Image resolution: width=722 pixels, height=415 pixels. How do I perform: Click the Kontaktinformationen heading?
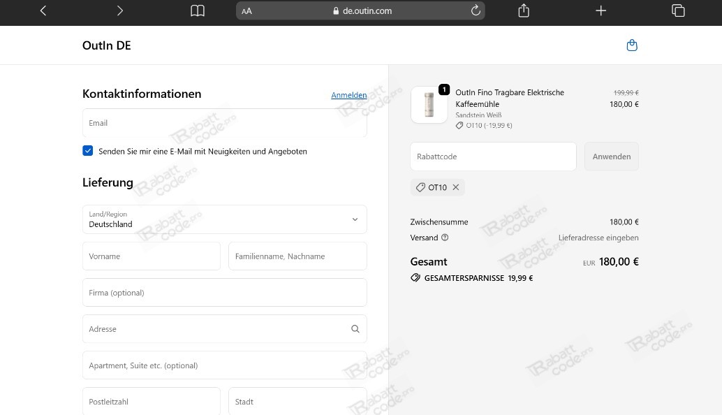(142, 94)
